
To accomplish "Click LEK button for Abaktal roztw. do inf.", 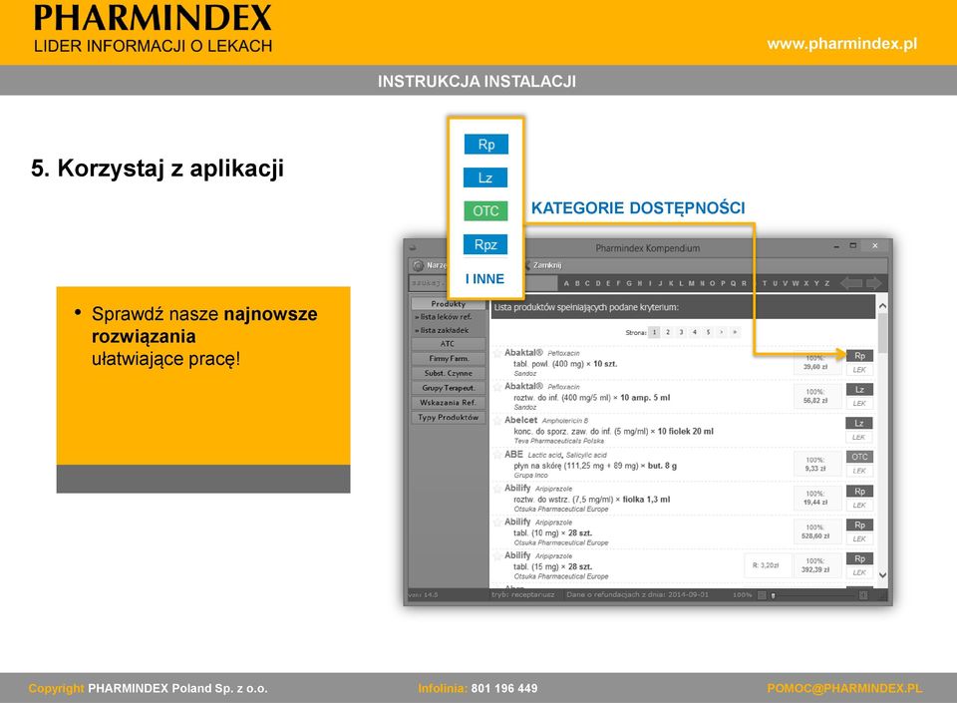I will click(x=859, y=404).
